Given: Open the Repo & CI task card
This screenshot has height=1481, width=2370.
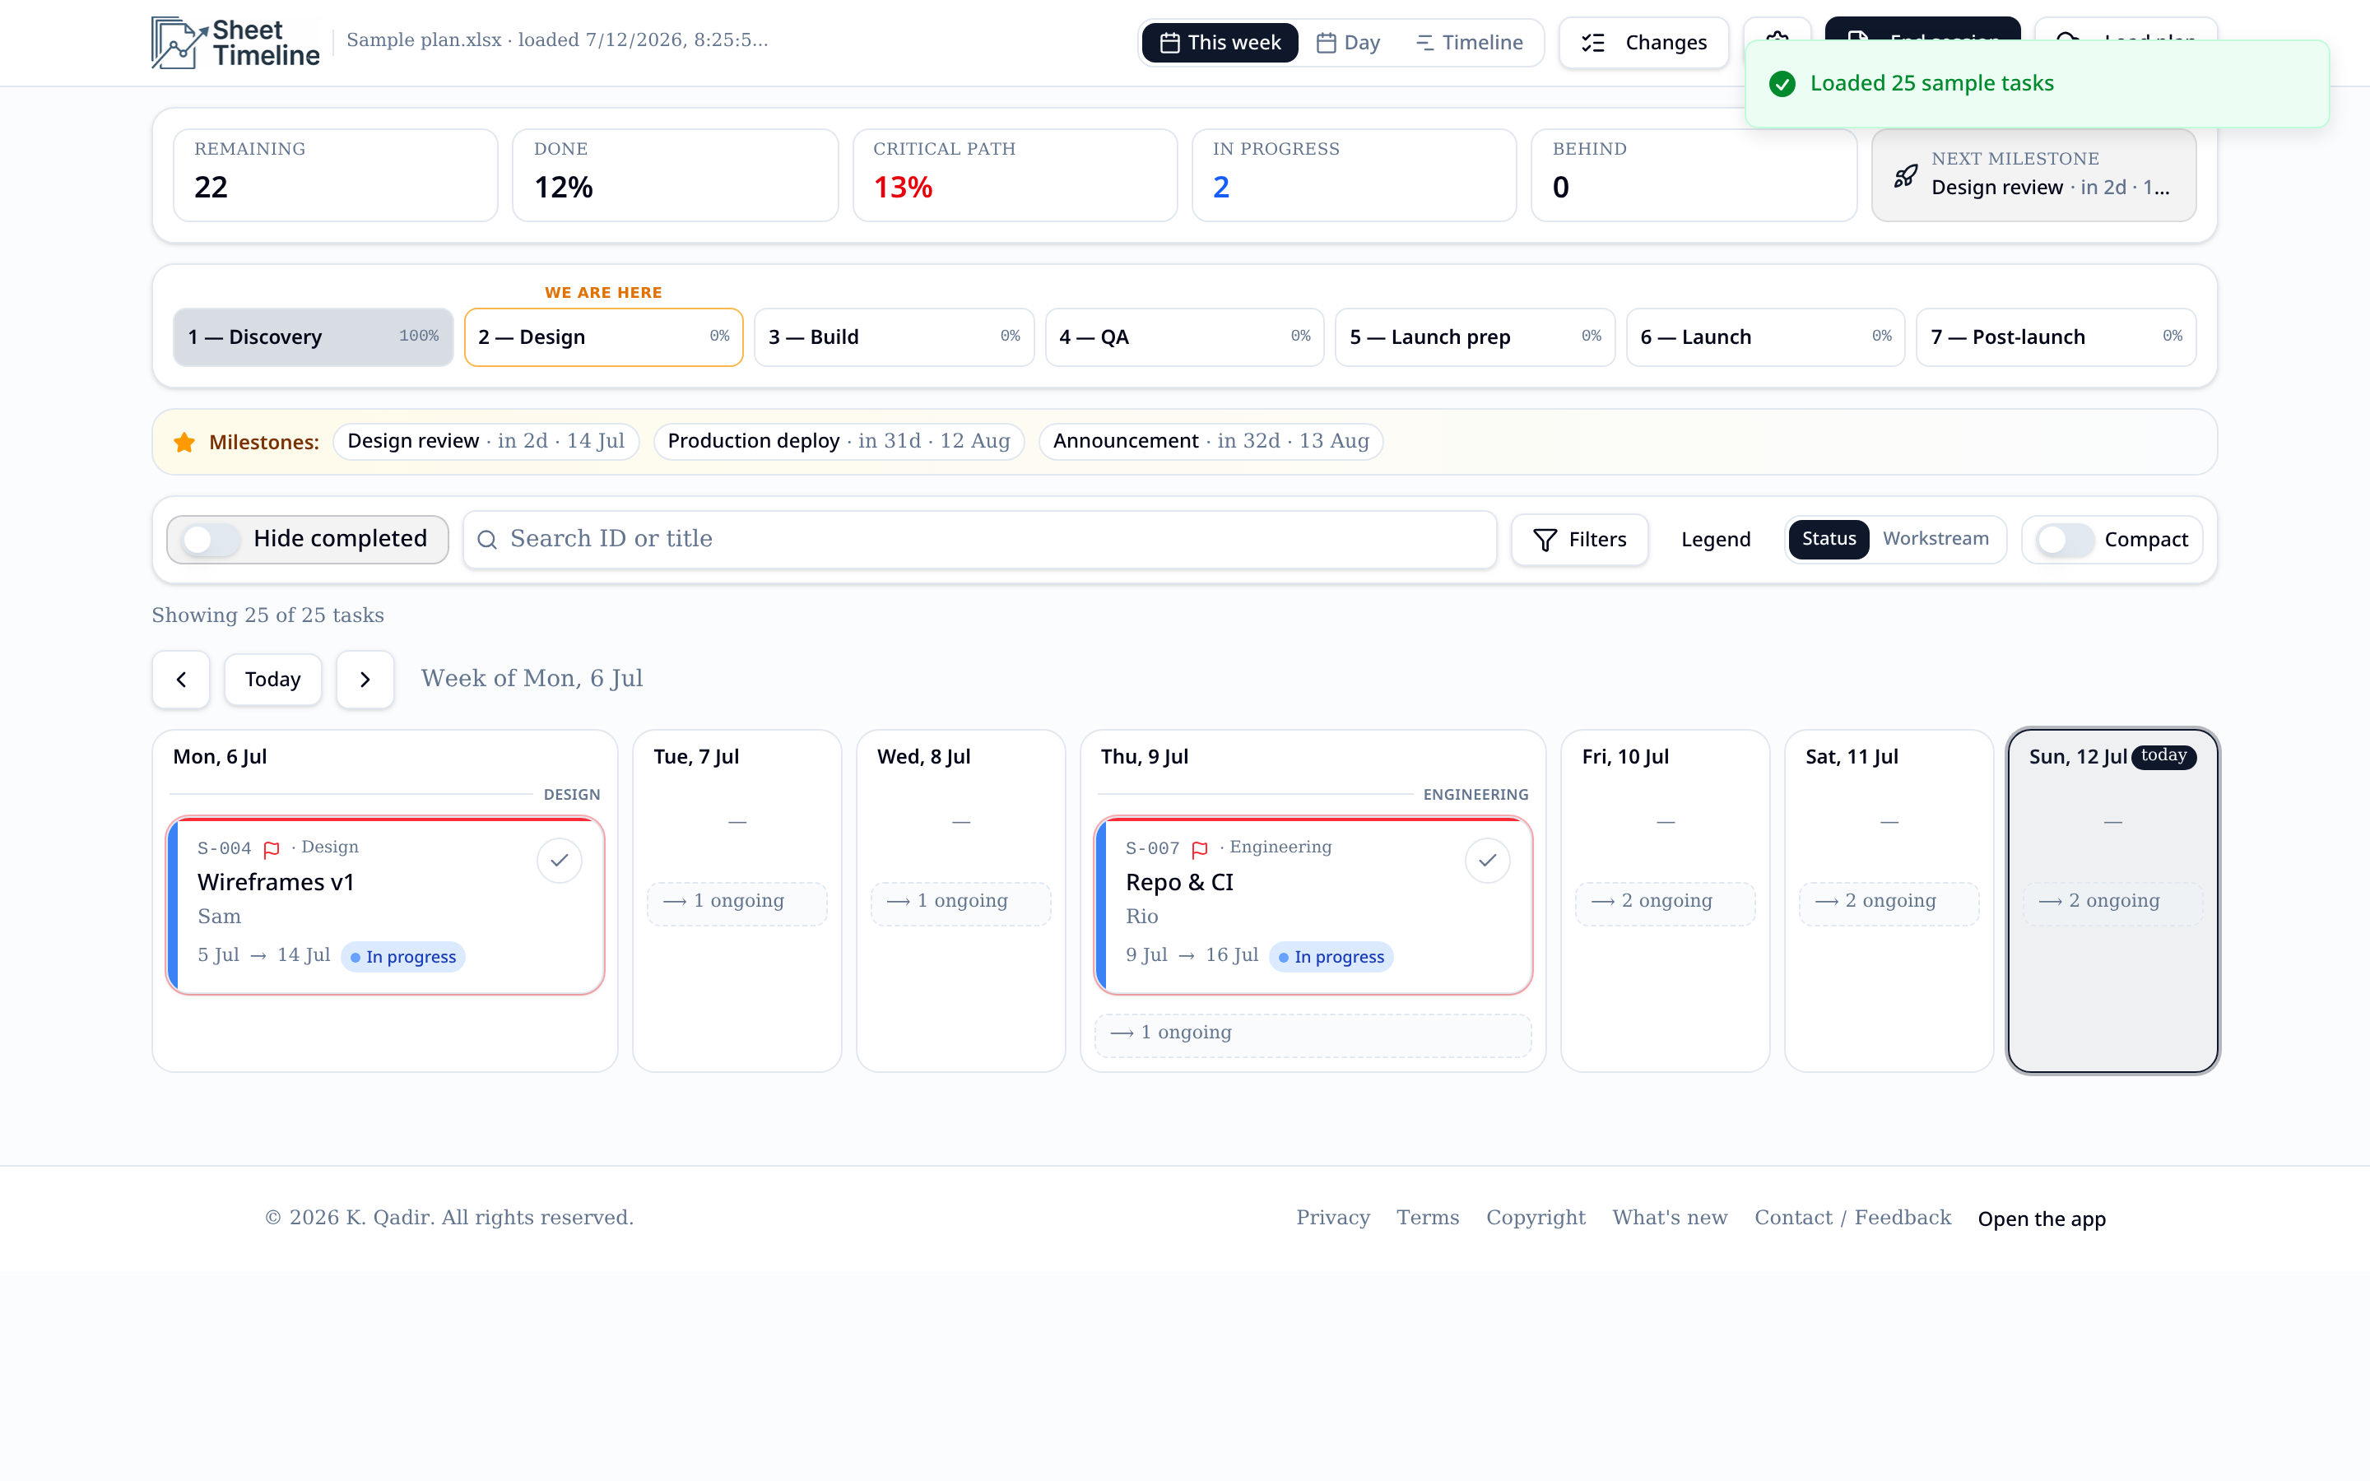Looking at the screenshot, I should click(x=1313, y=905).
